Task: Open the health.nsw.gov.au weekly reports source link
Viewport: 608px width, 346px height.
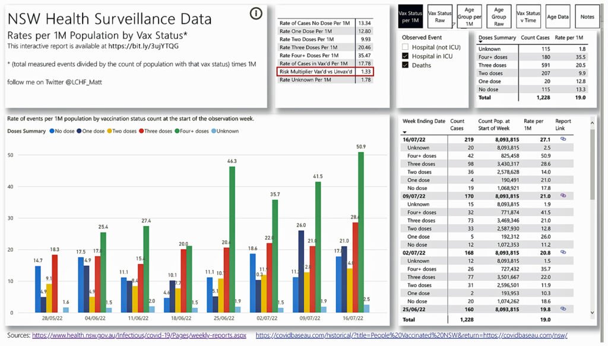Action: click(x=139, y=335)
